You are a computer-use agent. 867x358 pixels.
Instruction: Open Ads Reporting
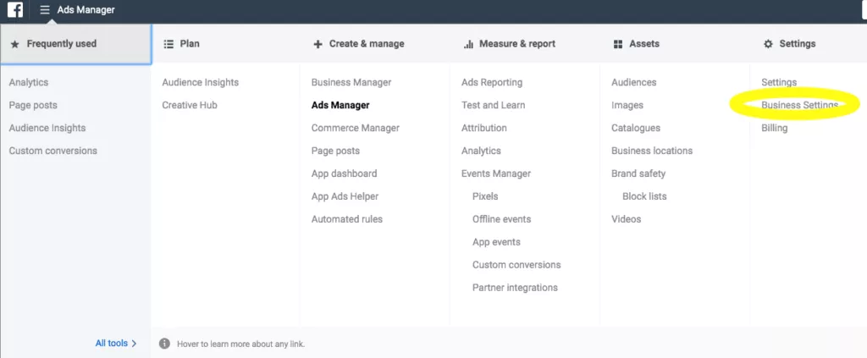click(x=492, y=82)
